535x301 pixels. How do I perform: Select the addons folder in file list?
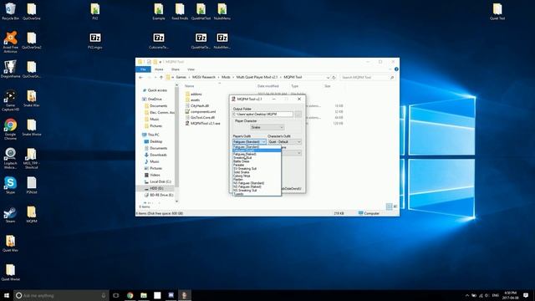pyautogui.click(x=196, y=94)
